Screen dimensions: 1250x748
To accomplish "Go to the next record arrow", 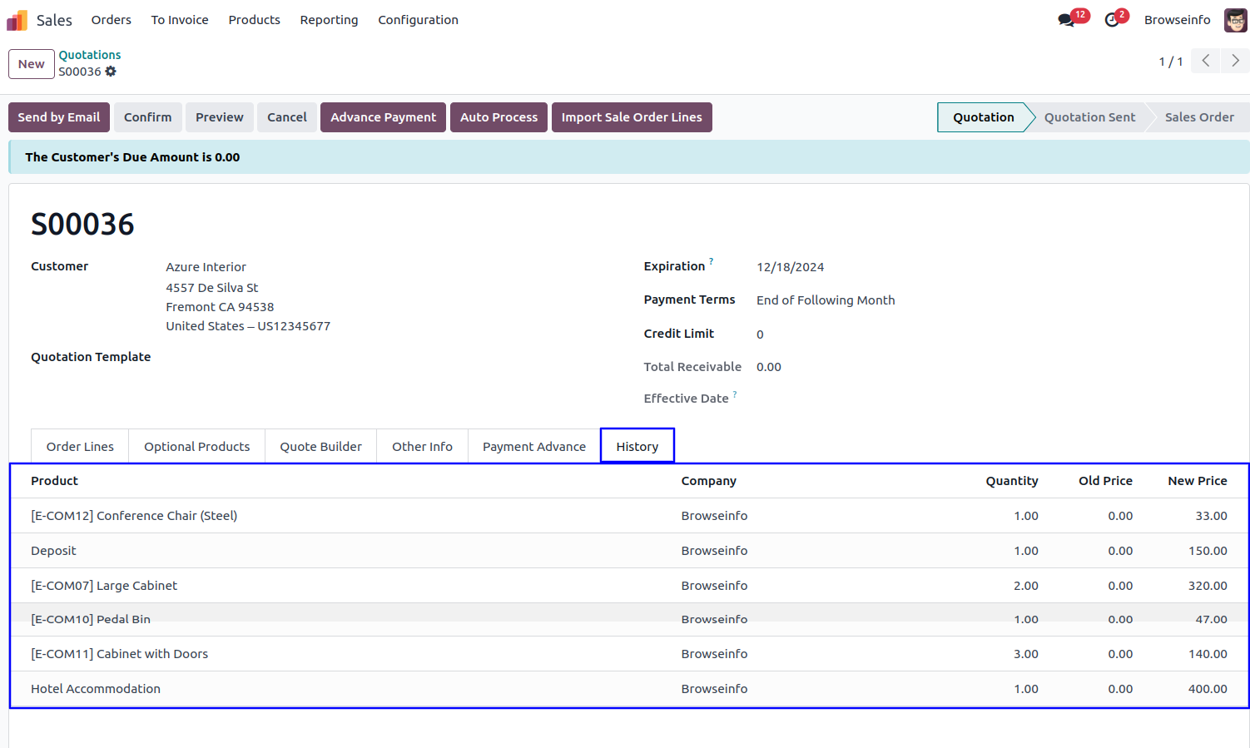I will click(x=1235, y=61).
